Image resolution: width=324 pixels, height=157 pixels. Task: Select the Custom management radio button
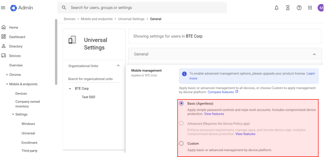181,143
